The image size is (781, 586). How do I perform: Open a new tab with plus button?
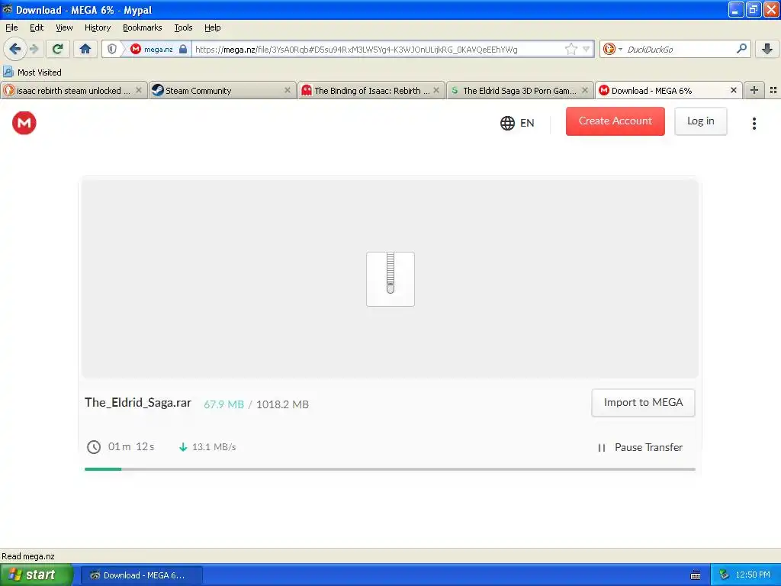(x=754, y=90)
